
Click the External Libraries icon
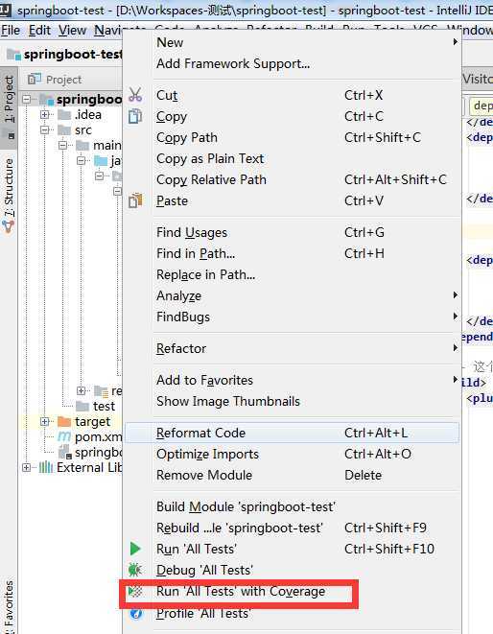[46, 467]
